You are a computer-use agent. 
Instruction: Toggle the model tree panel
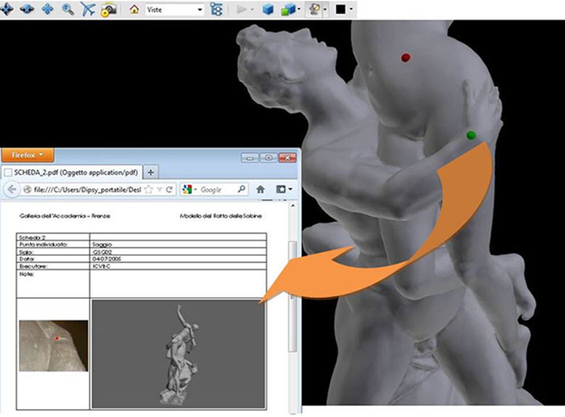(x=216, y=9)
